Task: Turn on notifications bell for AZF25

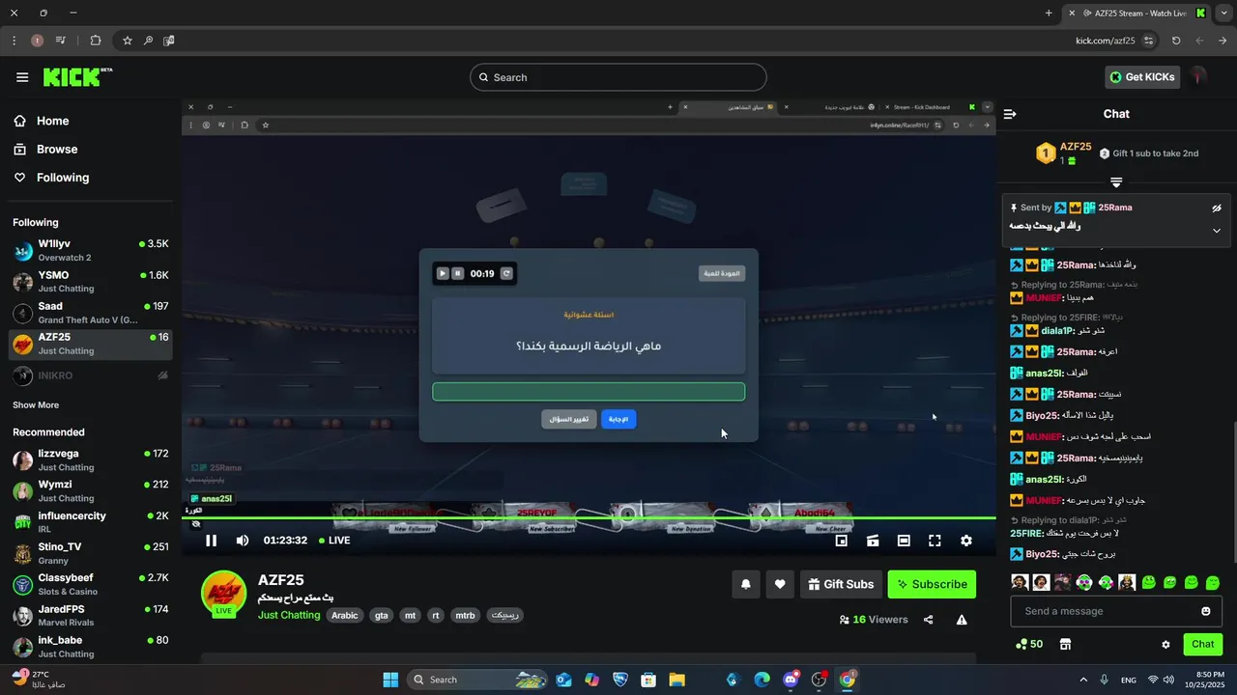Action: tap(746, 584)
